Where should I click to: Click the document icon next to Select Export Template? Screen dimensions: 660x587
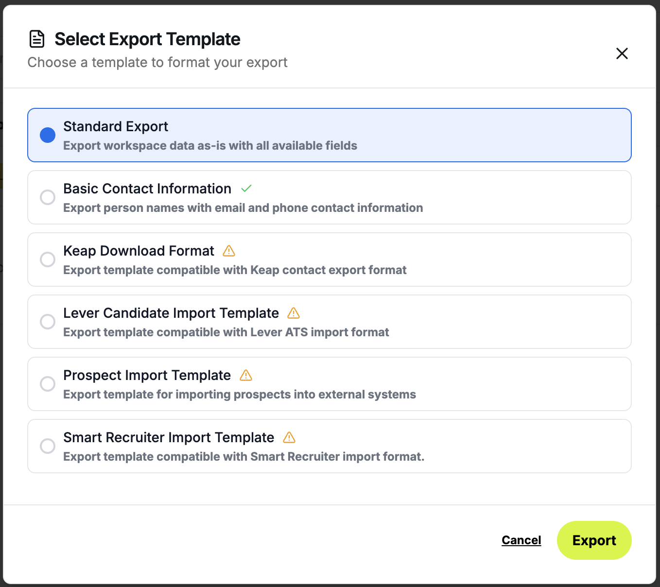37,38
